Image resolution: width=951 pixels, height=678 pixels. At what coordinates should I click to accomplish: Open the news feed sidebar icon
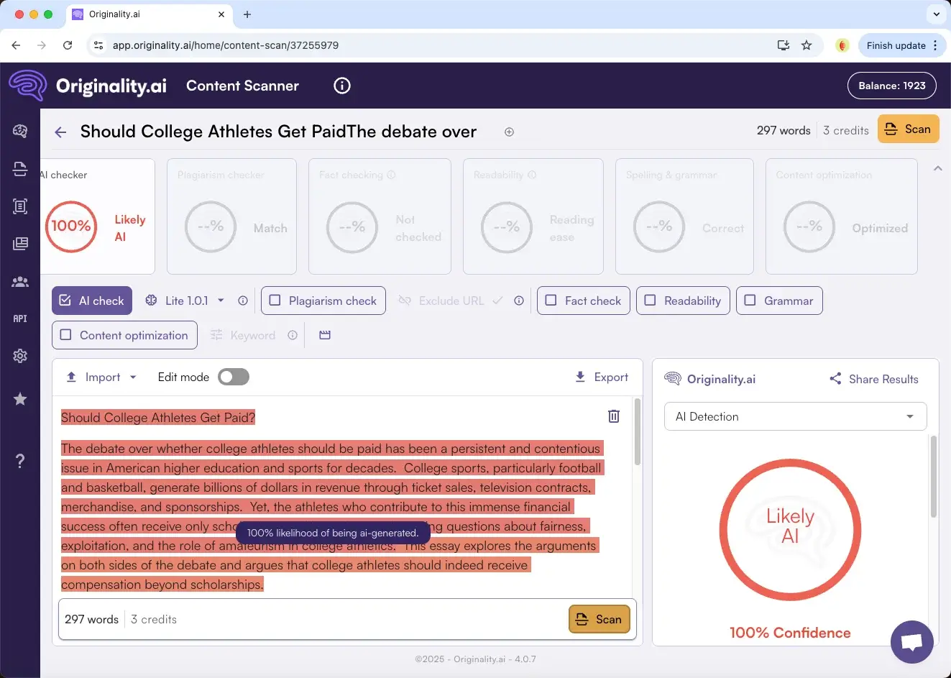click(x=20, y=244)
